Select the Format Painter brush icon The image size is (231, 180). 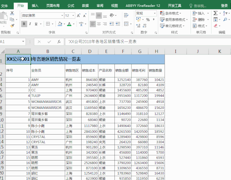click(x=12, y=26)
